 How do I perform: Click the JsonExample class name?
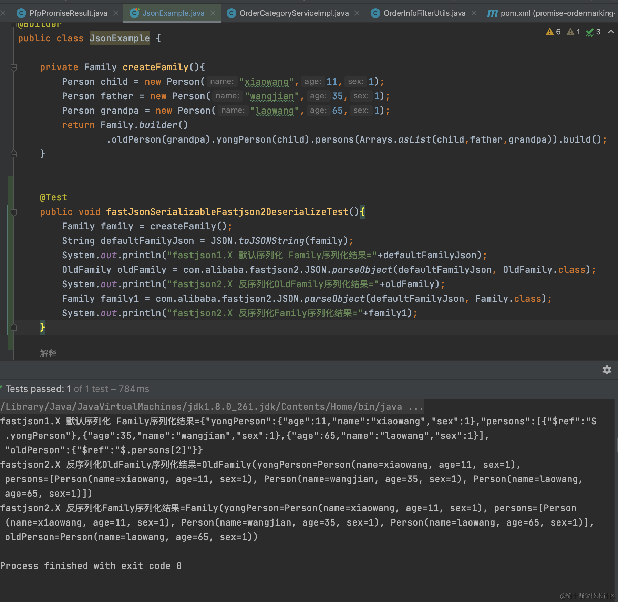pyautogui.click(x=120, y=38)
